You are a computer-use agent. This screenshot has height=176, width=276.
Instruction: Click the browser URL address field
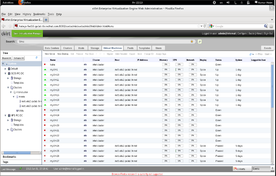(109, 26)
